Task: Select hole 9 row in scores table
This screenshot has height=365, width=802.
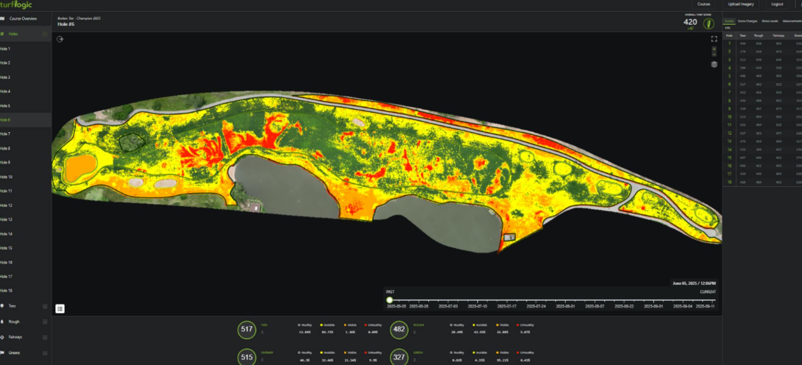Action: pyautogui.click(x=729, y=109)
